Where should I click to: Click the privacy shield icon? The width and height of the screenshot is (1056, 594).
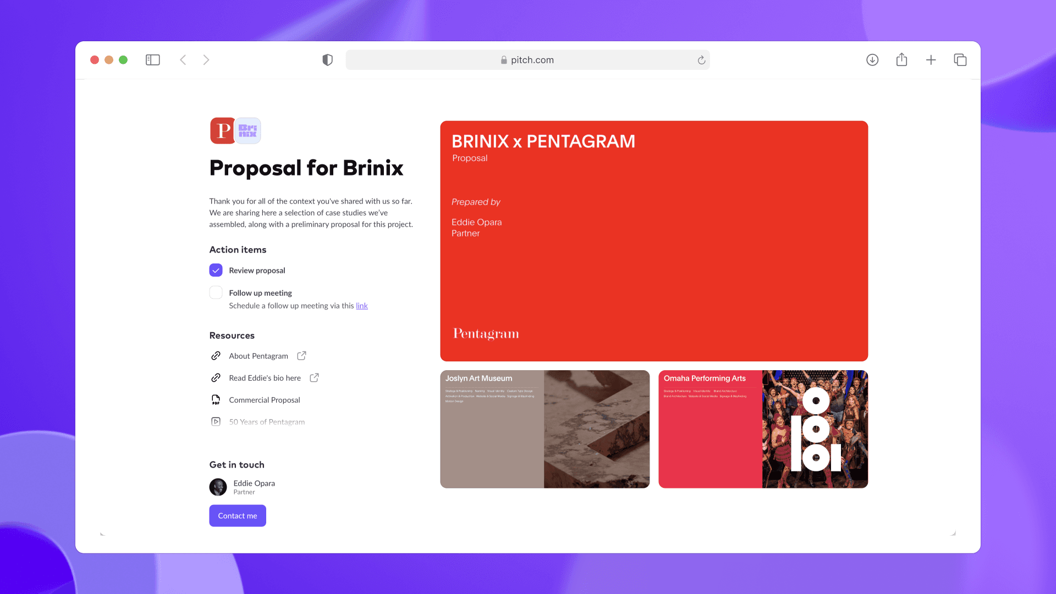pyautogui.click(x=328, y=60)
